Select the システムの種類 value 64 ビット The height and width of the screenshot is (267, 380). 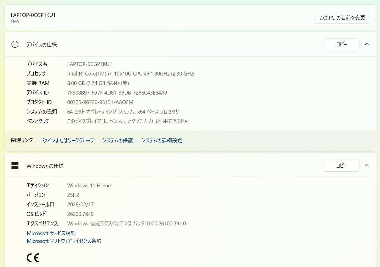pyautogui.click(x=123, y=112)
